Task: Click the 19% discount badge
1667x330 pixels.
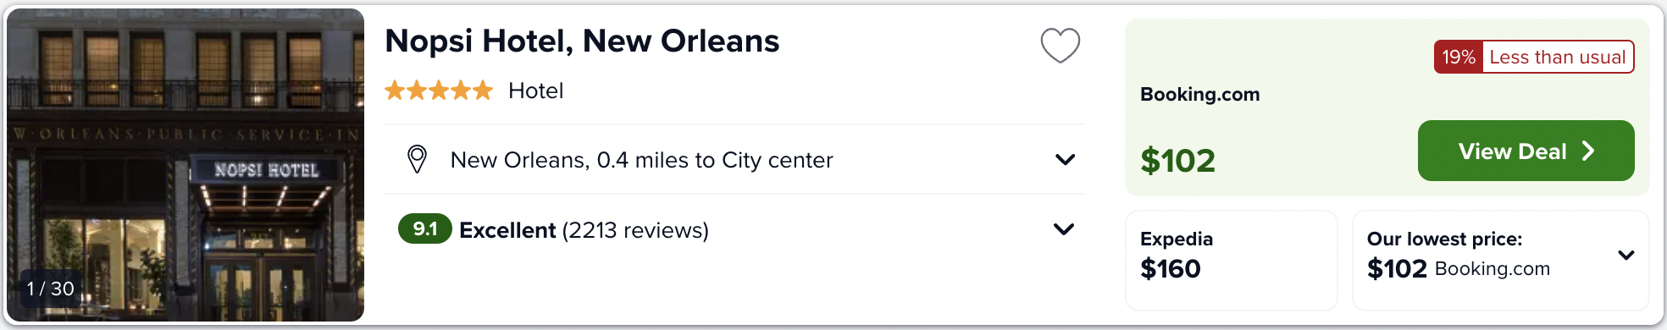Action: coord(1459,57)
